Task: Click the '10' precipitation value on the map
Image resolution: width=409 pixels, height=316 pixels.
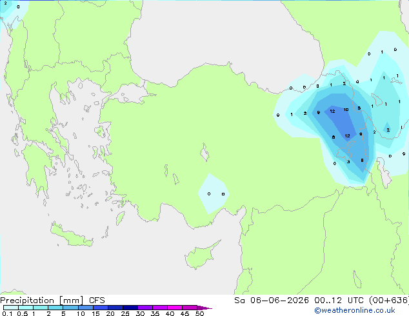Action: click(346, 110)
